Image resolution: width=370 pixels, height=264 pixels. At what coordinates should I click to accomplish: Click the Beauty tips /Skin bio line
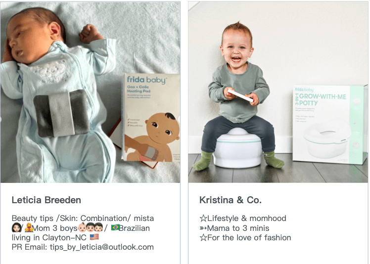click(83, 218)
